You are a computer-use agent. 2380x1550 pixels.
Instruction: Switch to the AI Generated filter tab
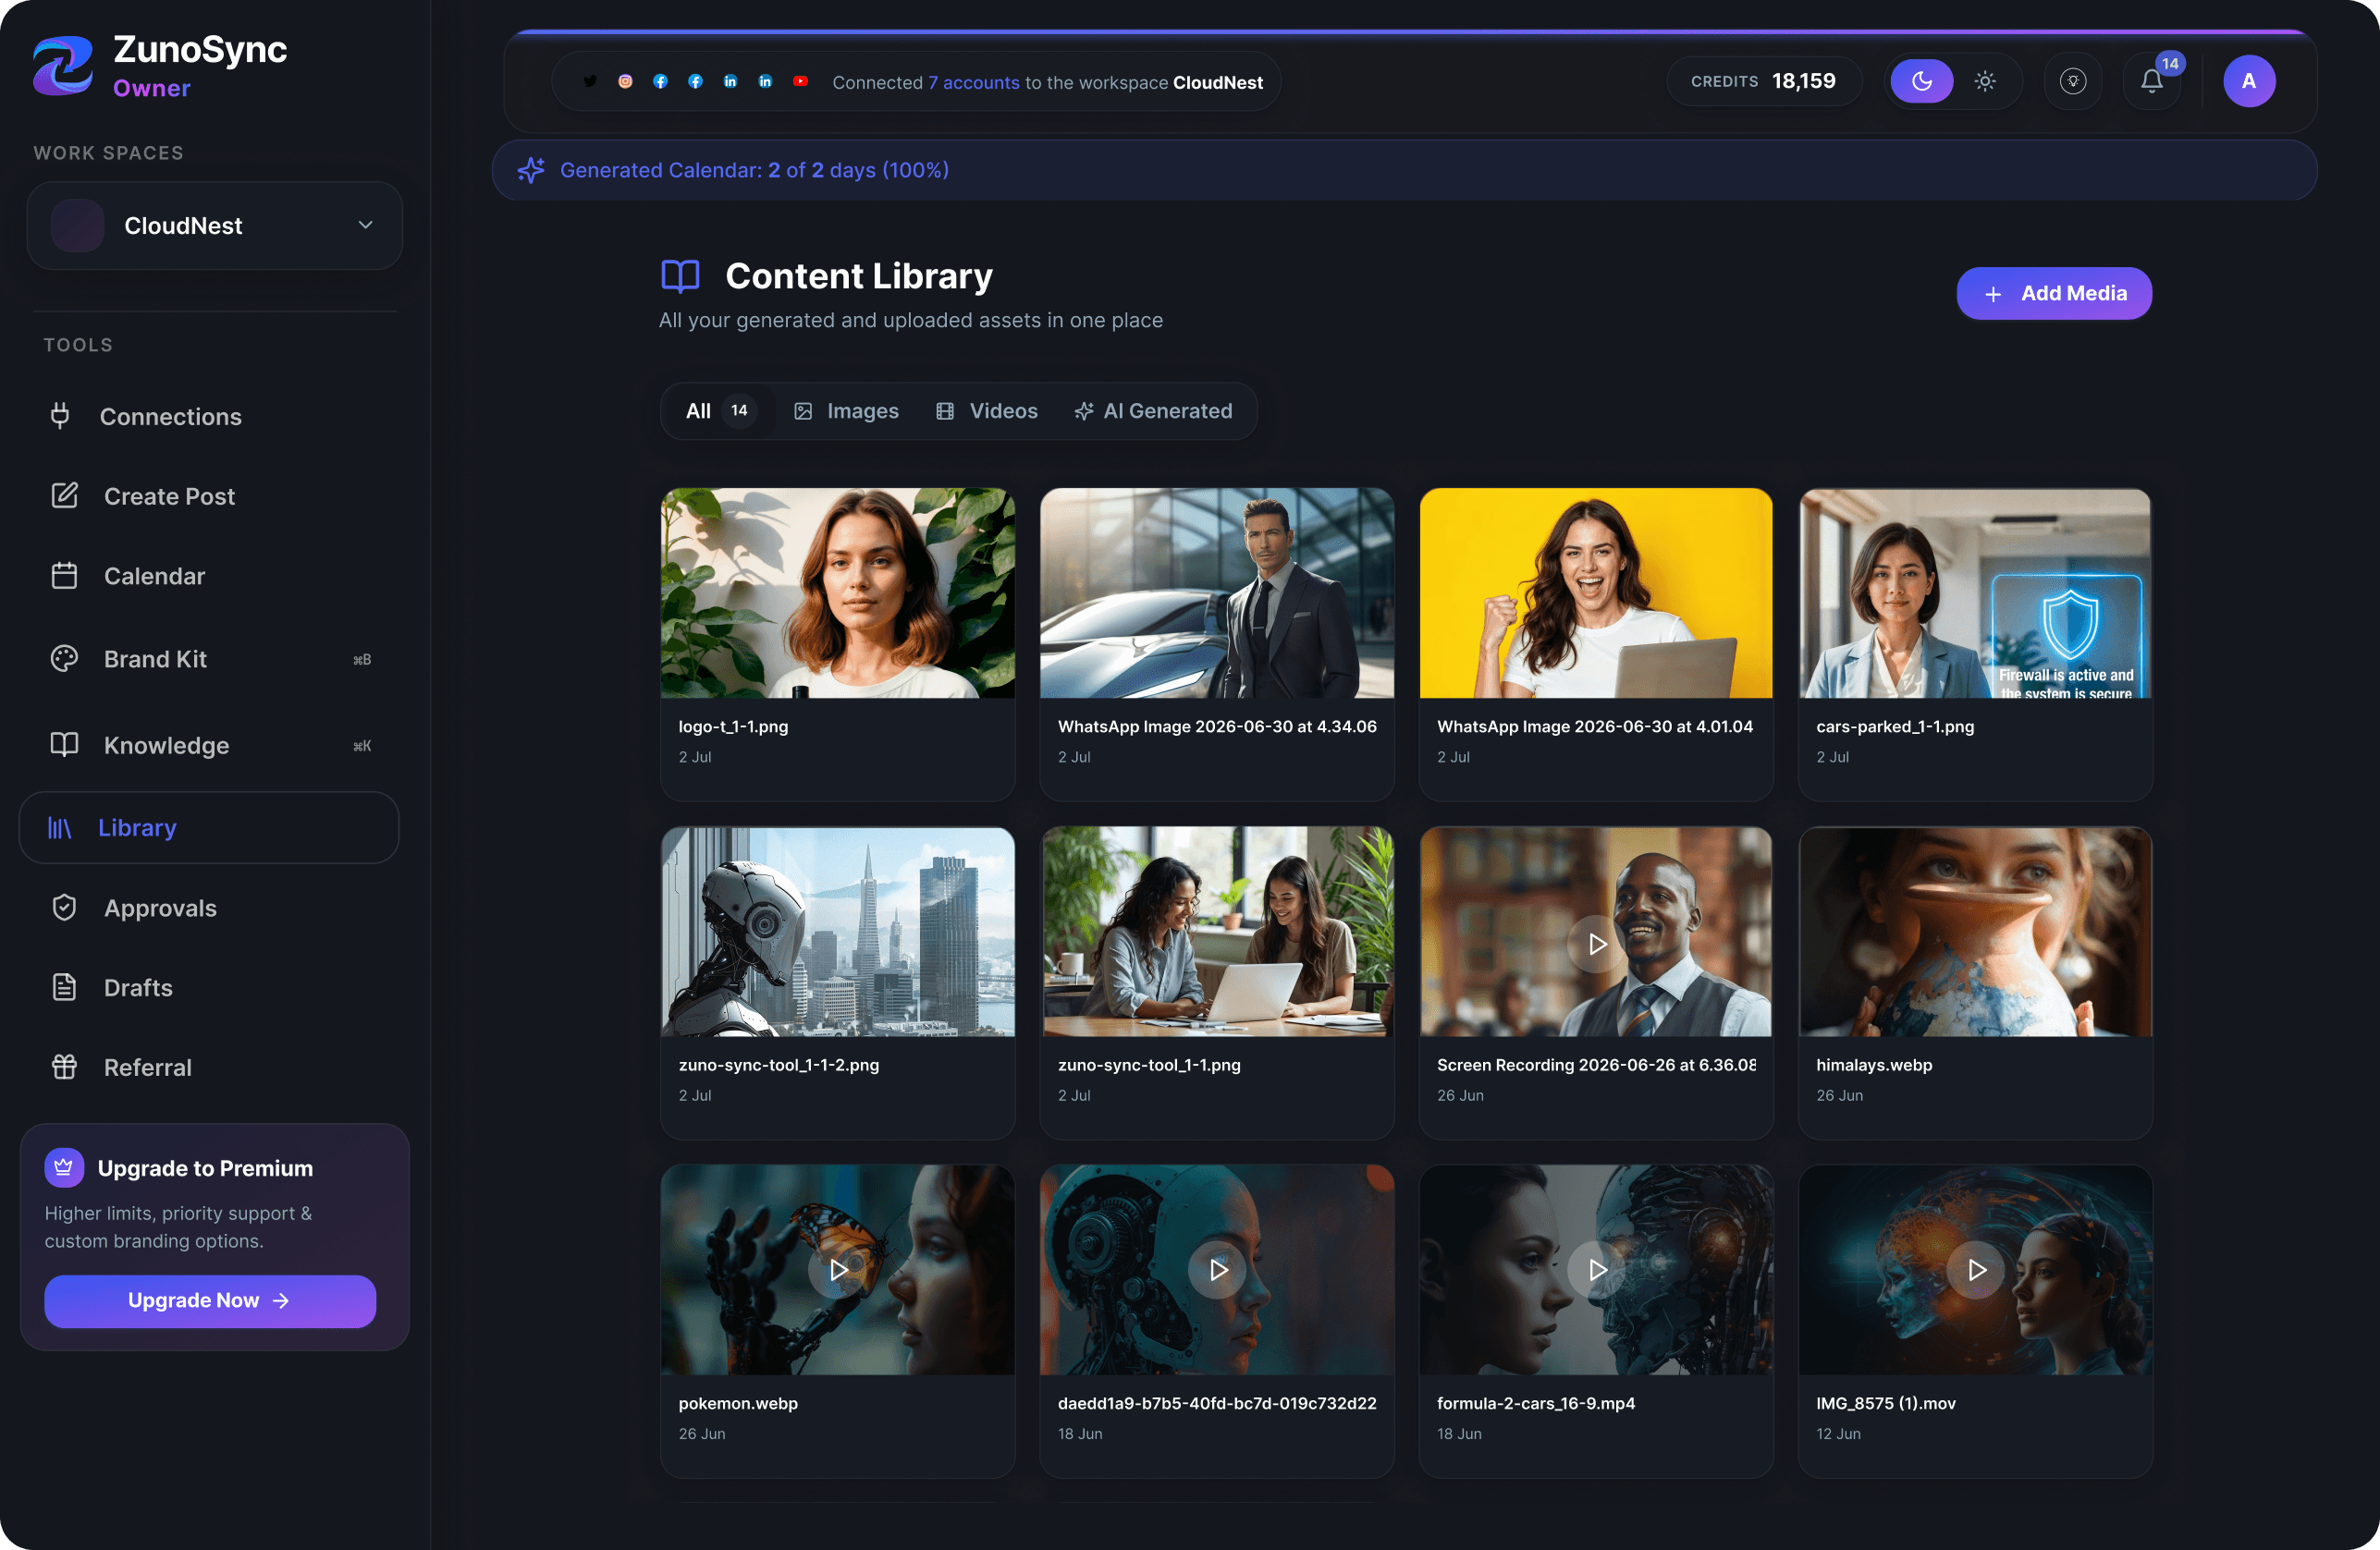[1153, 410]
